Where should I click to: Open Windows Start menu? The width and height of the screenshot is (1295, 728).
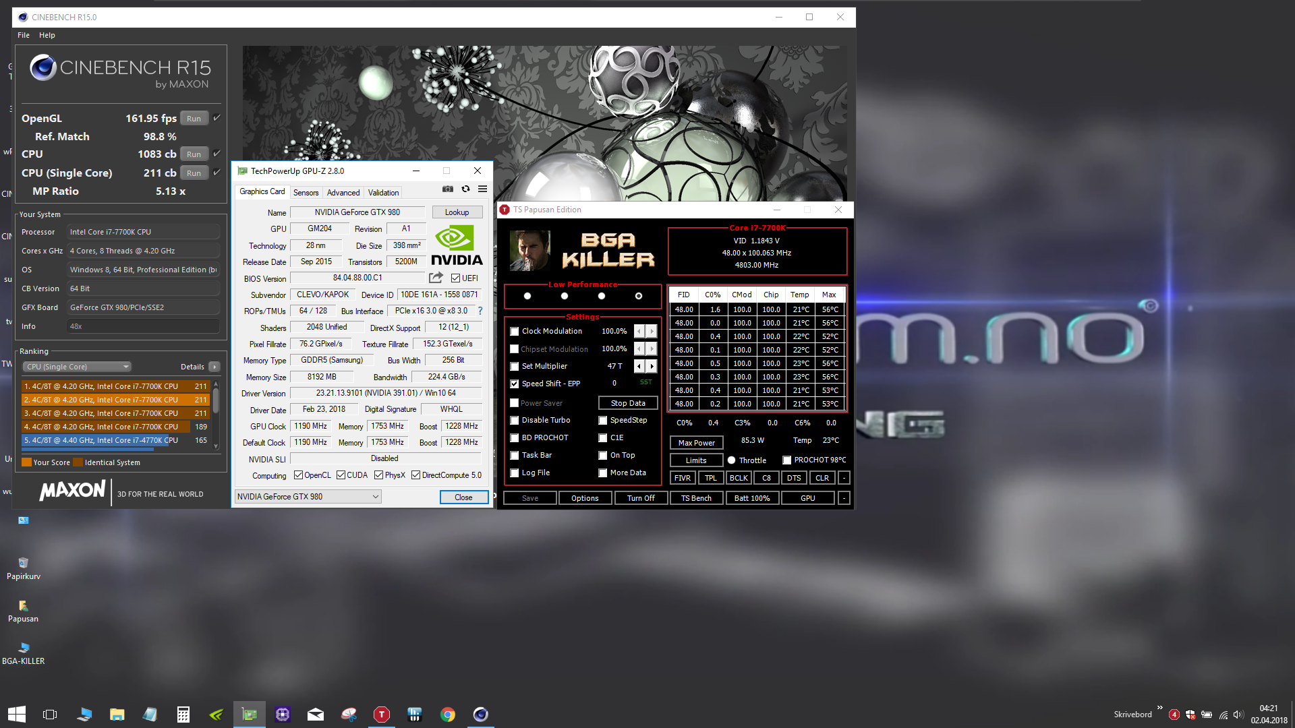coord(17,715)
